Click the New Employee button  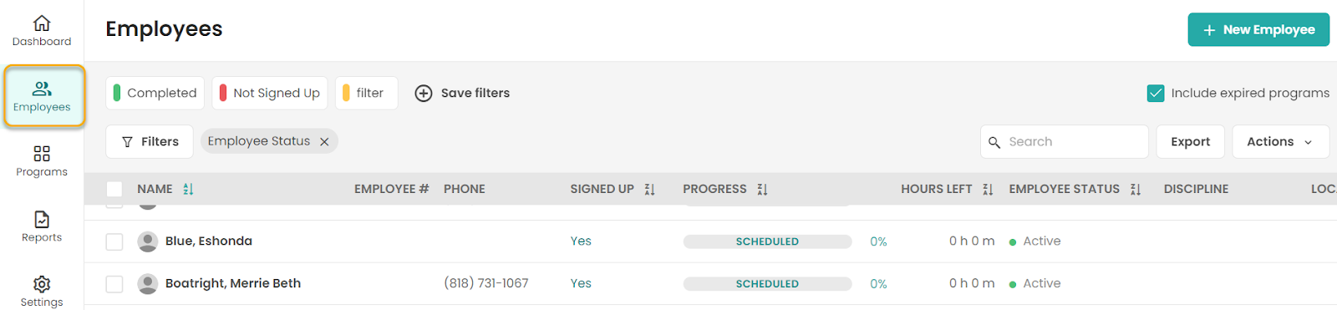click(x=1258, y=29)
